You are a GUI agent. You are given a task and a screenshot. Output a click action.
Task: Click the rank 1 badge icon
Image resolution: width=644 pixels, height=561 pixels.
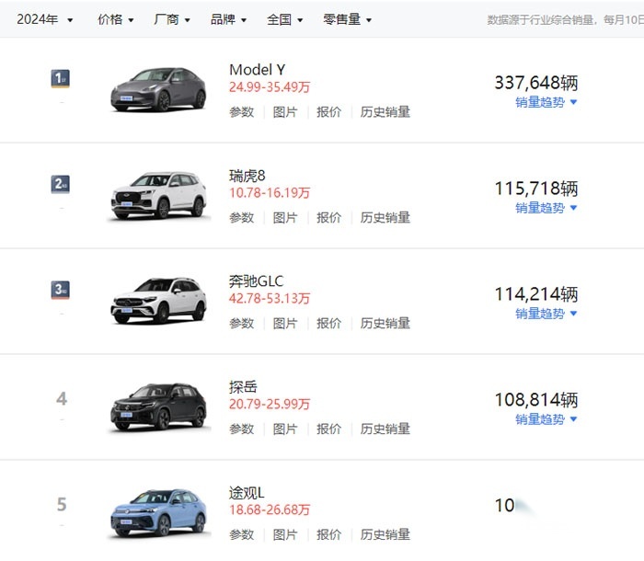(x=61, y=79)
